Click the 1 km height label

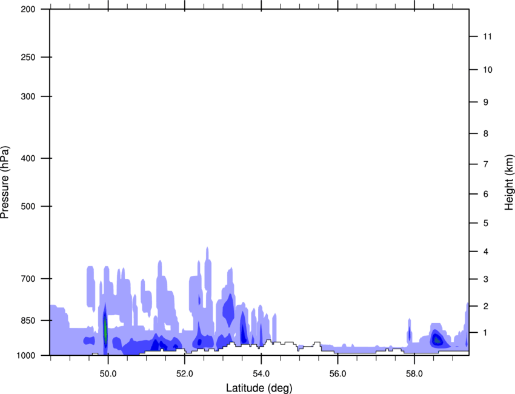[485, 333]
